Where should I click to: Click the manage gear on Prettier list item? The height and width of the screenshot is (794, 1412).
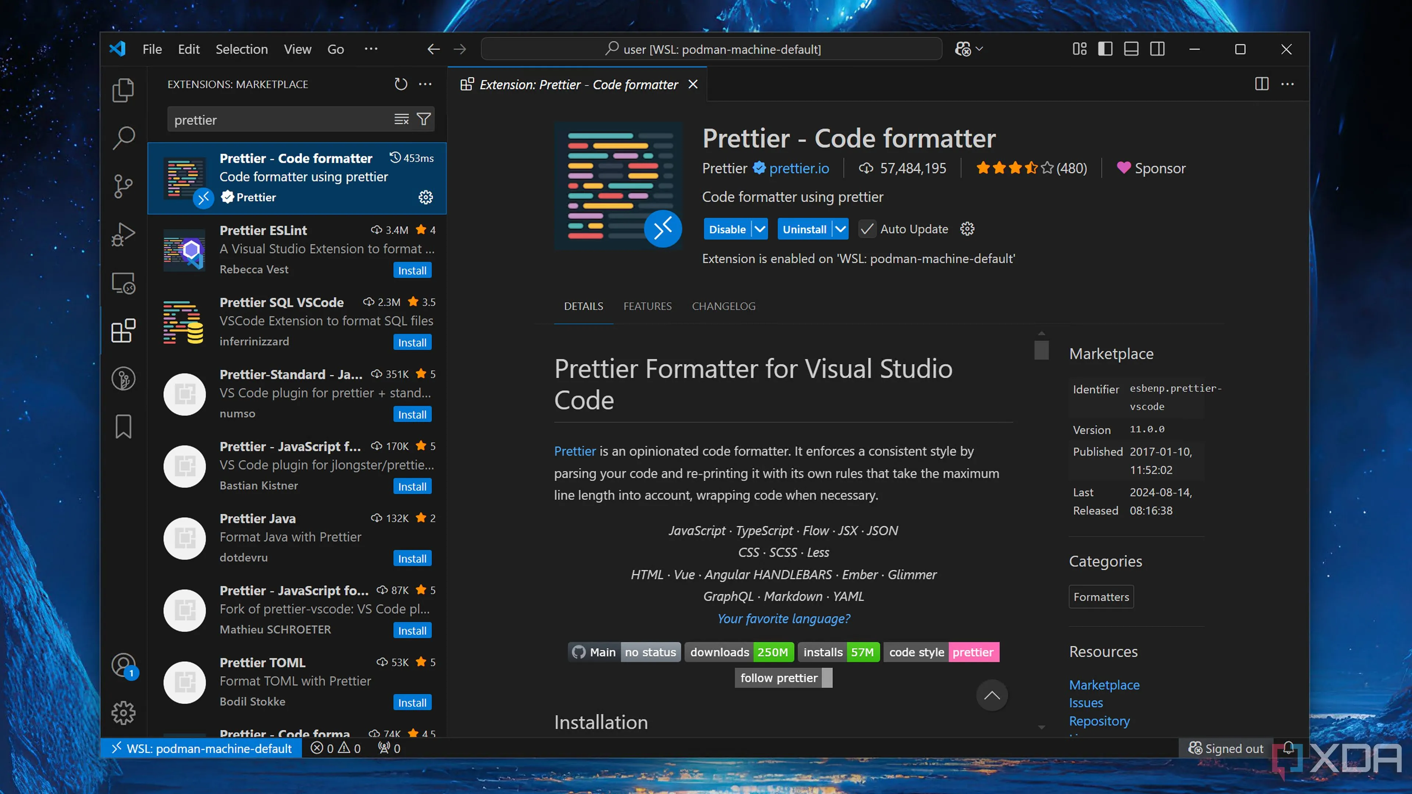pyautogui.click(x=425, y=197)
